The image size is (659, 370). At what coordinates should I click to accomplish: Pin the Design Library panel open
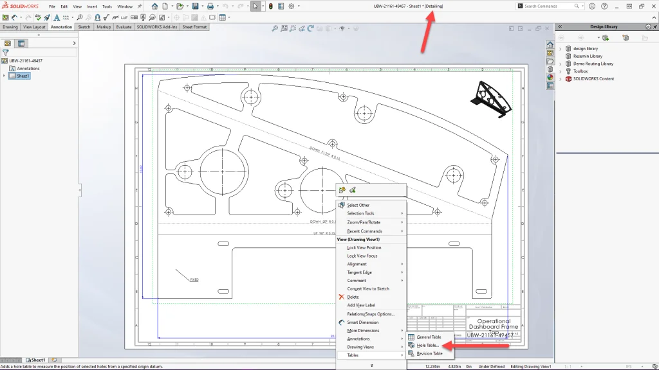(654, 26)
